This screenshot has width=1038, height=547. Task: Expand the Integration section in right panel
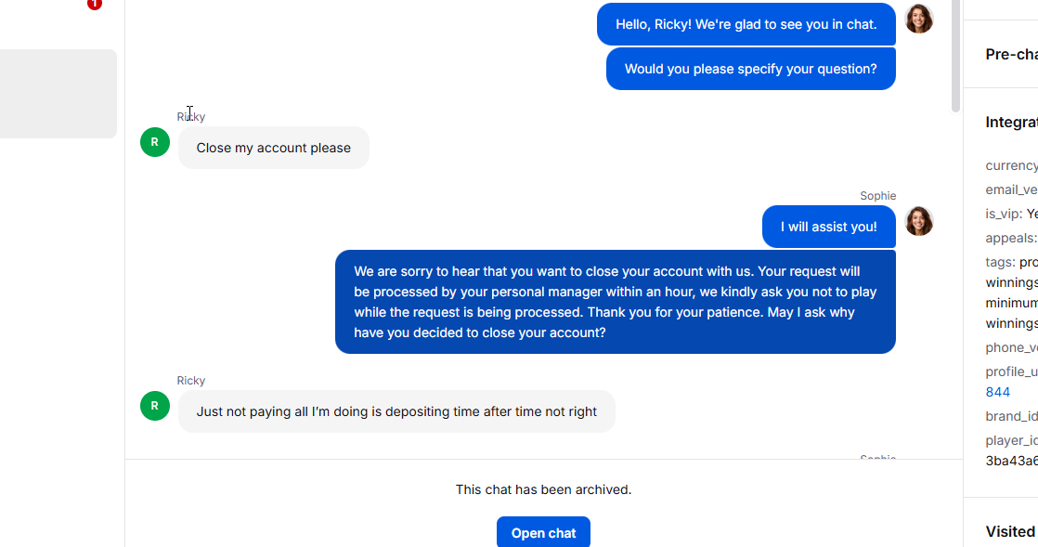coord(1011,123)
